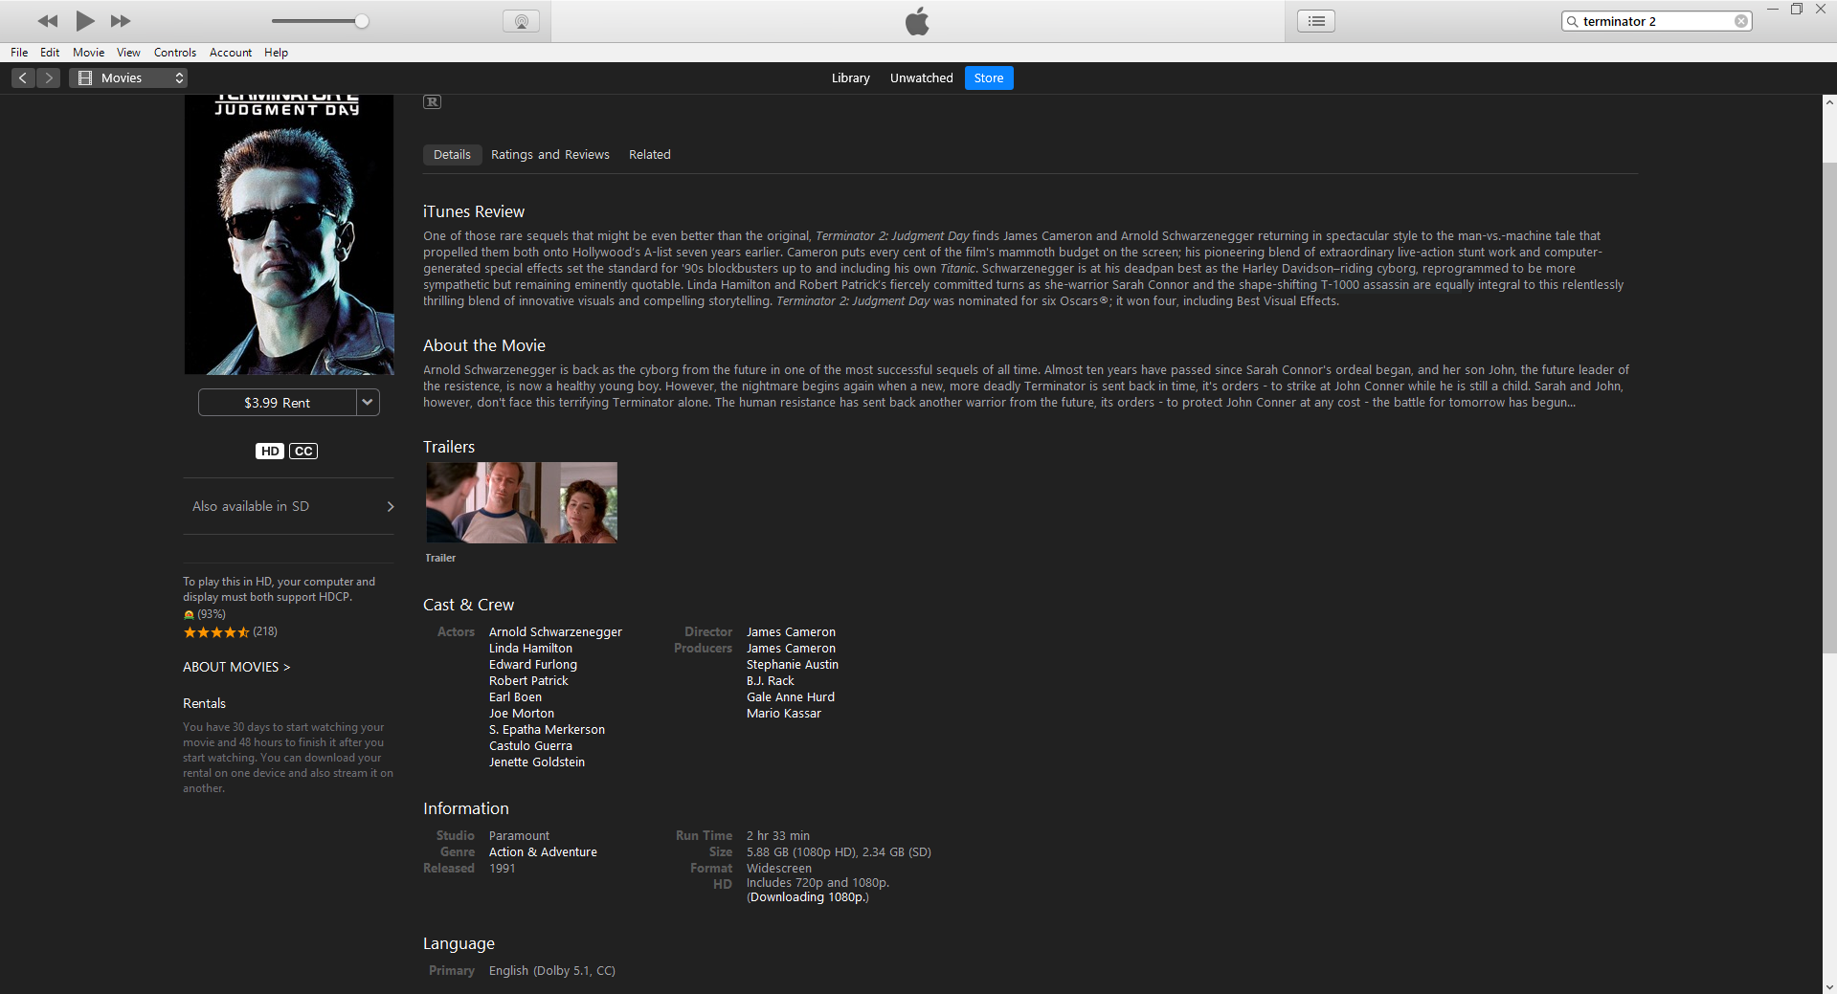The width and height of the screenshot is (1837, 994).
Task: Open actor Castulo Guerra link
Action: tap(530, 746)
